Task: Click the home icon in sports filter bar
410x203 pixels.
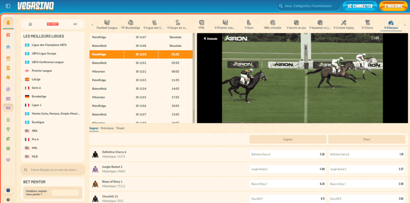Action: coord(30,24)
